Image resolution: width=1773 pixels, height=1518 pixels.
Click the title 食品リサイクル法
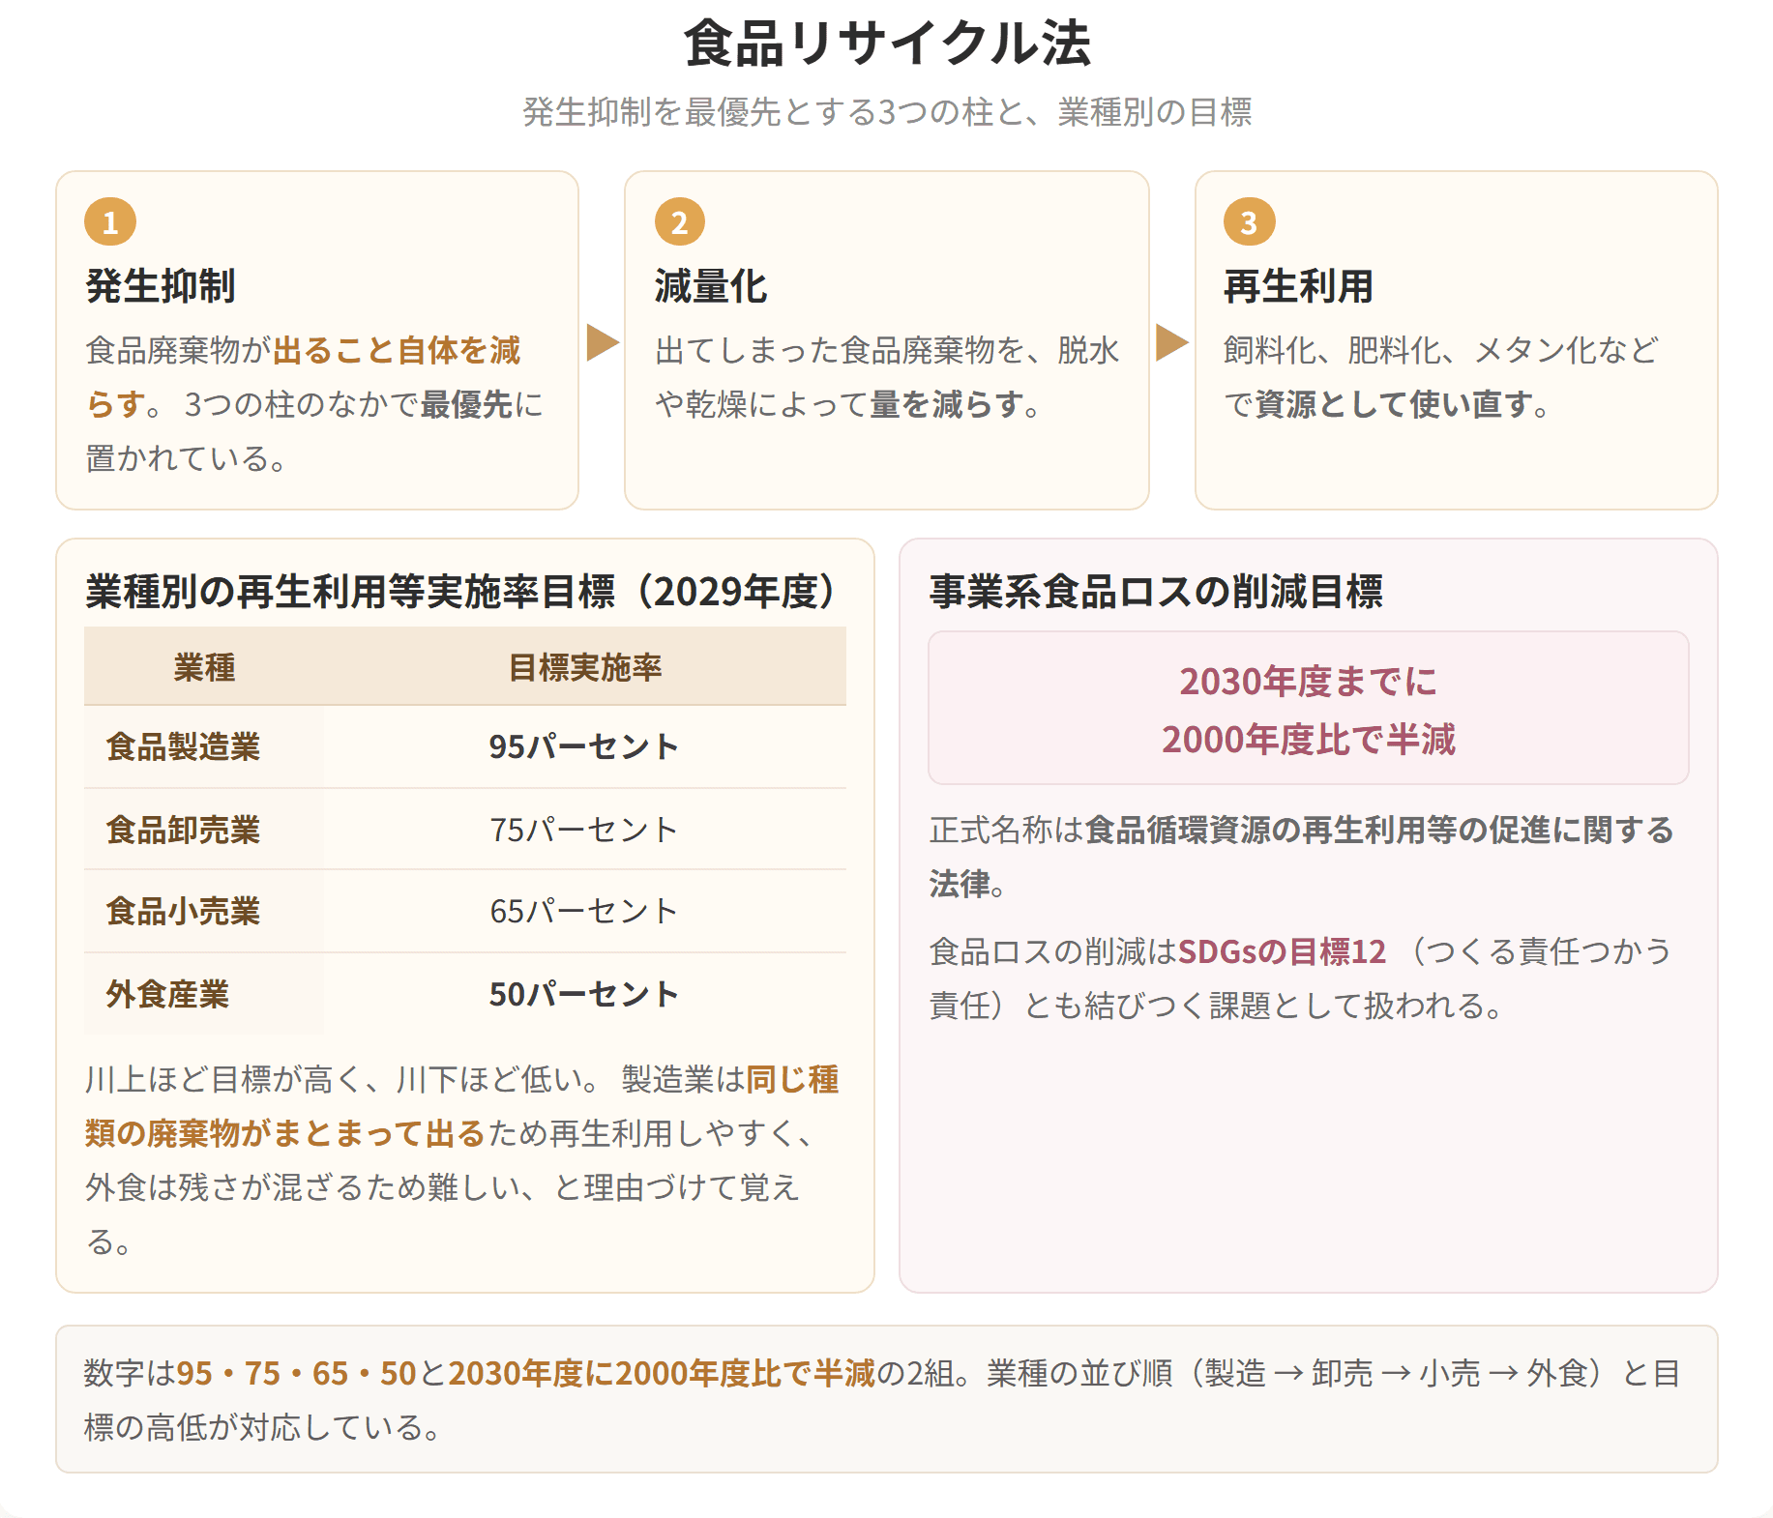[x=887, y=44]
